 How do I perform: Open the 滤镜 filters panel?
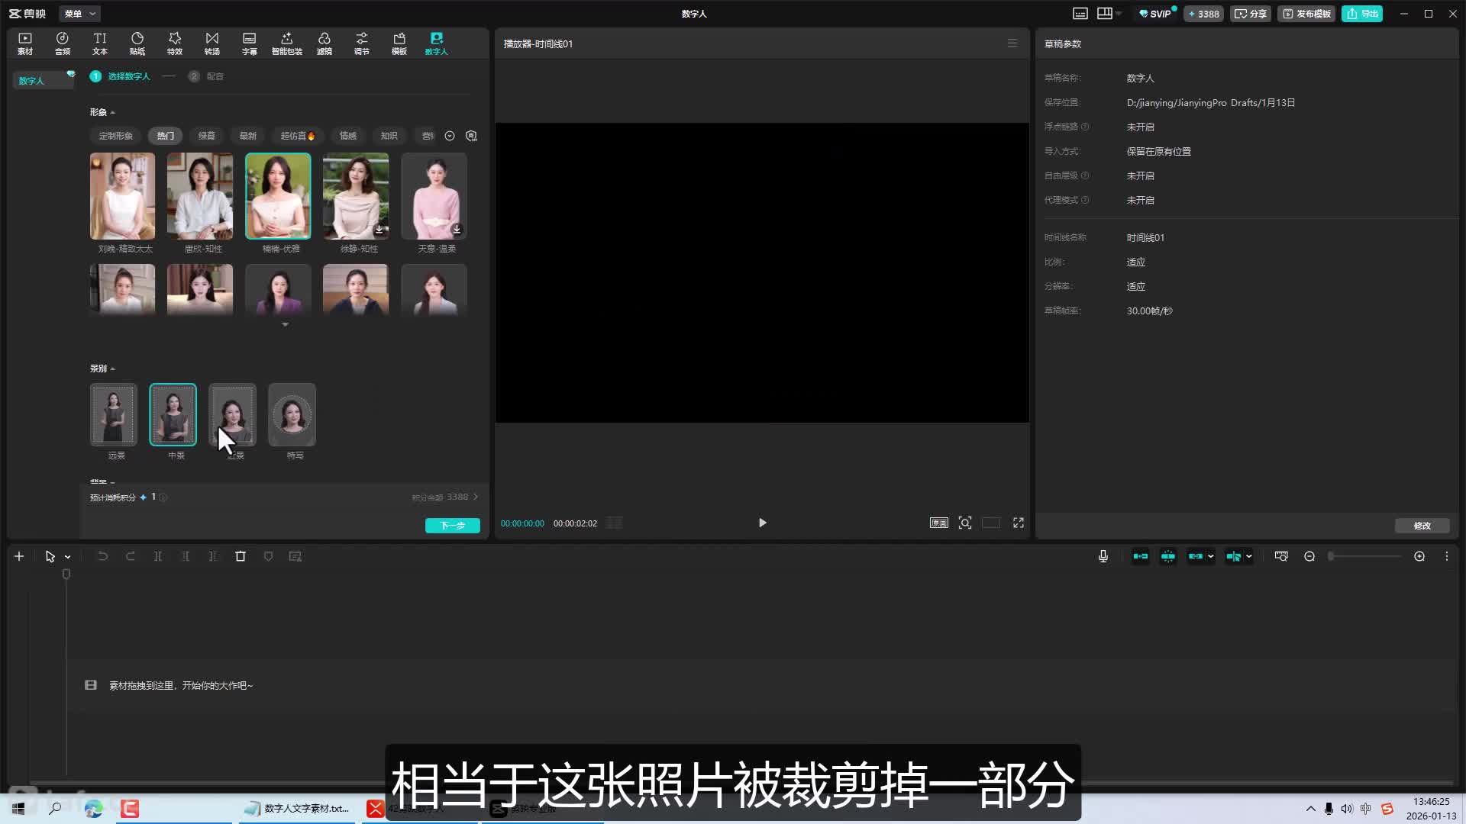point(325,43)
